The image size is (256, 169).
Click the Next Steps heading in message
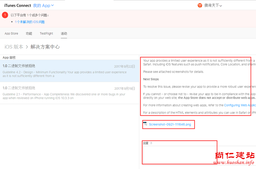(x=151, y=79)
